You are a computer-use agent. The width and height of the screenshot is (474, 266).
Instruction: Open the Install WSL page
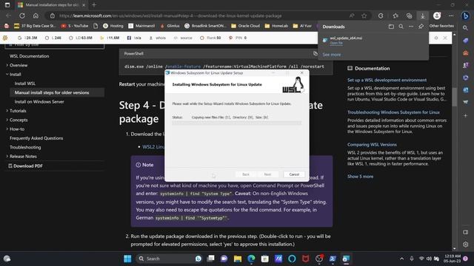(x=25, y=83)
